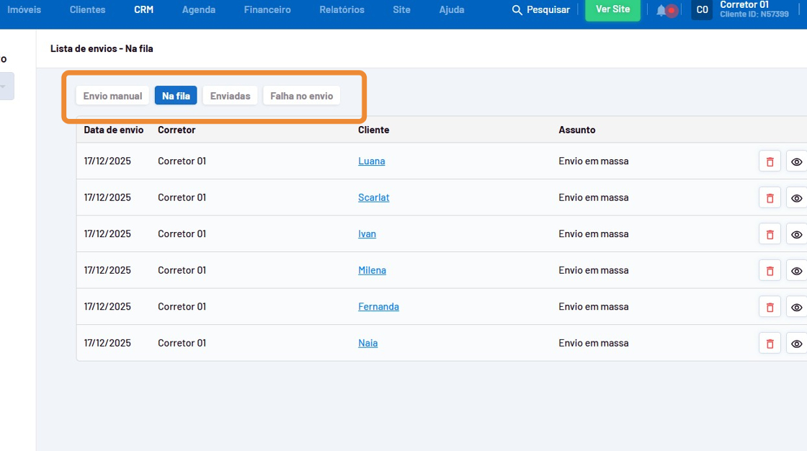807x451 pixels.
Task: Switch to the Enviadas tab
Action: pos(230,96)
